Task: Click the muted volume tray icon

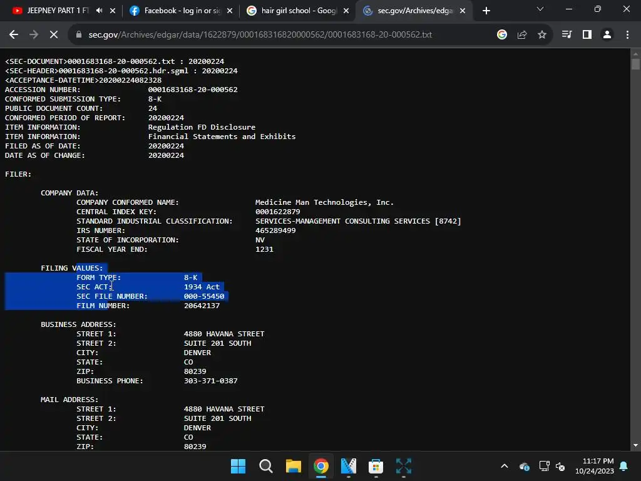Action: tap(560, 466)
